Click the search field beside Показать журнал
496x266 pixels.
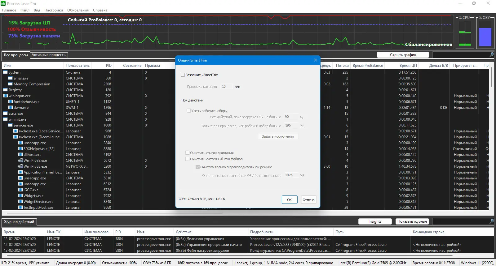(461, 221)
